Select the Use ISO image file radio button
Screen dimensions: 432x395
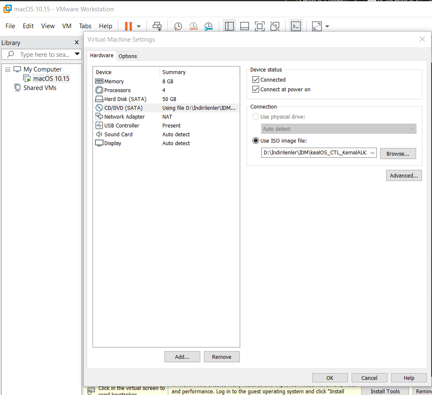pos(255,141)
